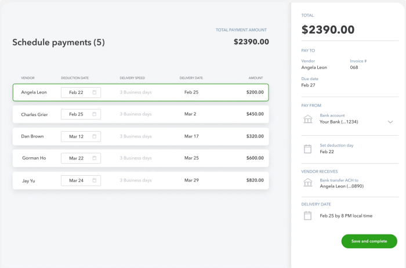
Task: Open calendar icon in Angela Leon's deduction date
Action: [95, 92]
